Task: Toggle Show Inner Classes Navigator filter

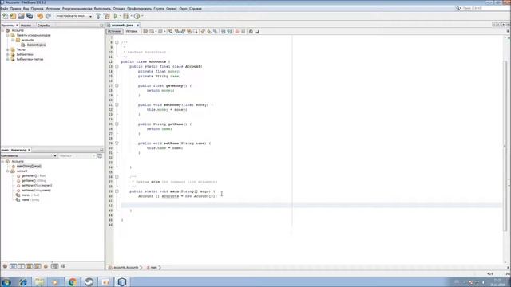Action: click(38, 266)
